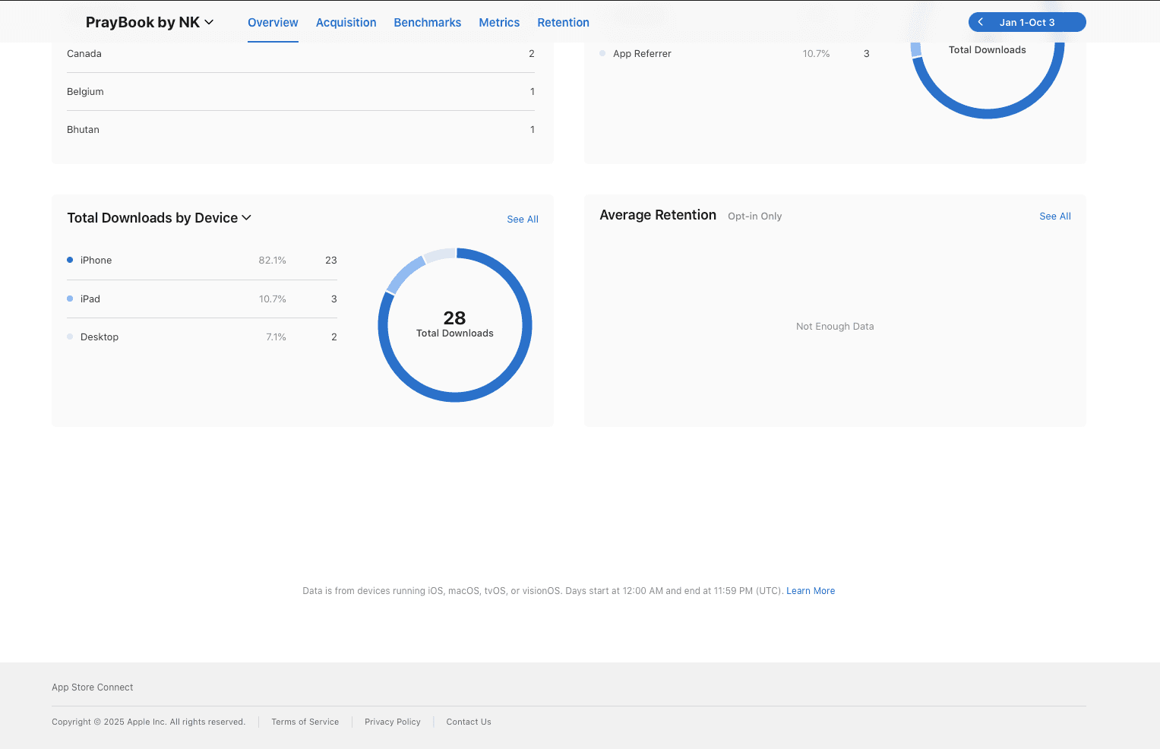The height and width of the screenshot is (749, 1160).
Task: Open the Learn More link
Action: (811, 590)
